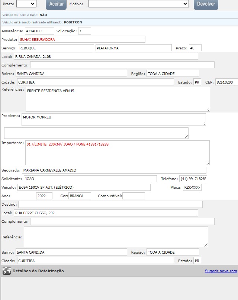Click the globe icon beside Detalhes da Roteirização
The height and width of the screenshot is (300, 238).
(x=6, y=271)
